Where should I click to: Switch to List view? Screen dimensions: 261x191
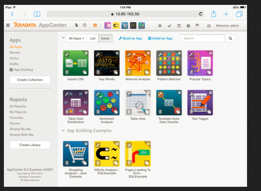pos(93,38)
